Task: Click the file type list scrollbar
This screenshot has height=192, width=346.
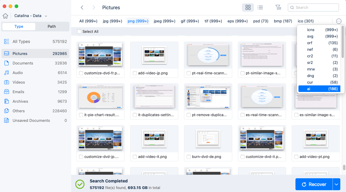Action: pos(343,42)
